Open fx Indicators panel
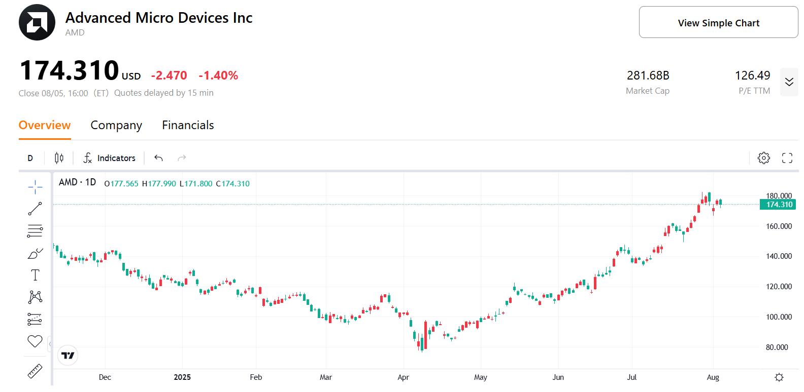The height and width of the screenshot is (392, 804). coord(108,158)
